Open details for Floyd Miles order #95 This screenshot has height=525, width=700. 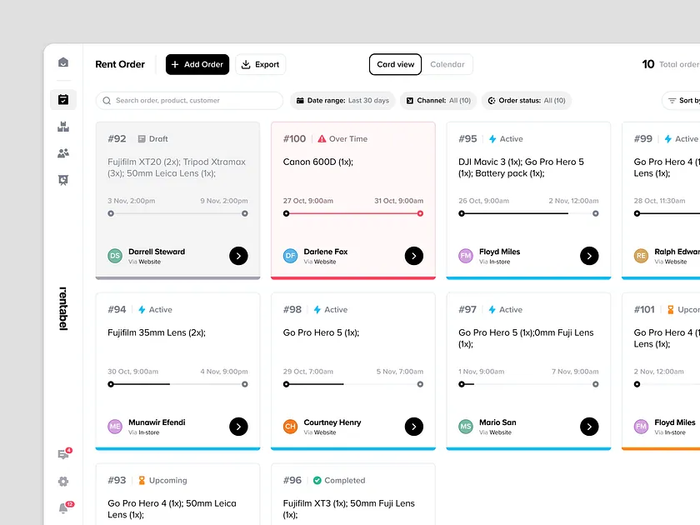coord(589,256)
